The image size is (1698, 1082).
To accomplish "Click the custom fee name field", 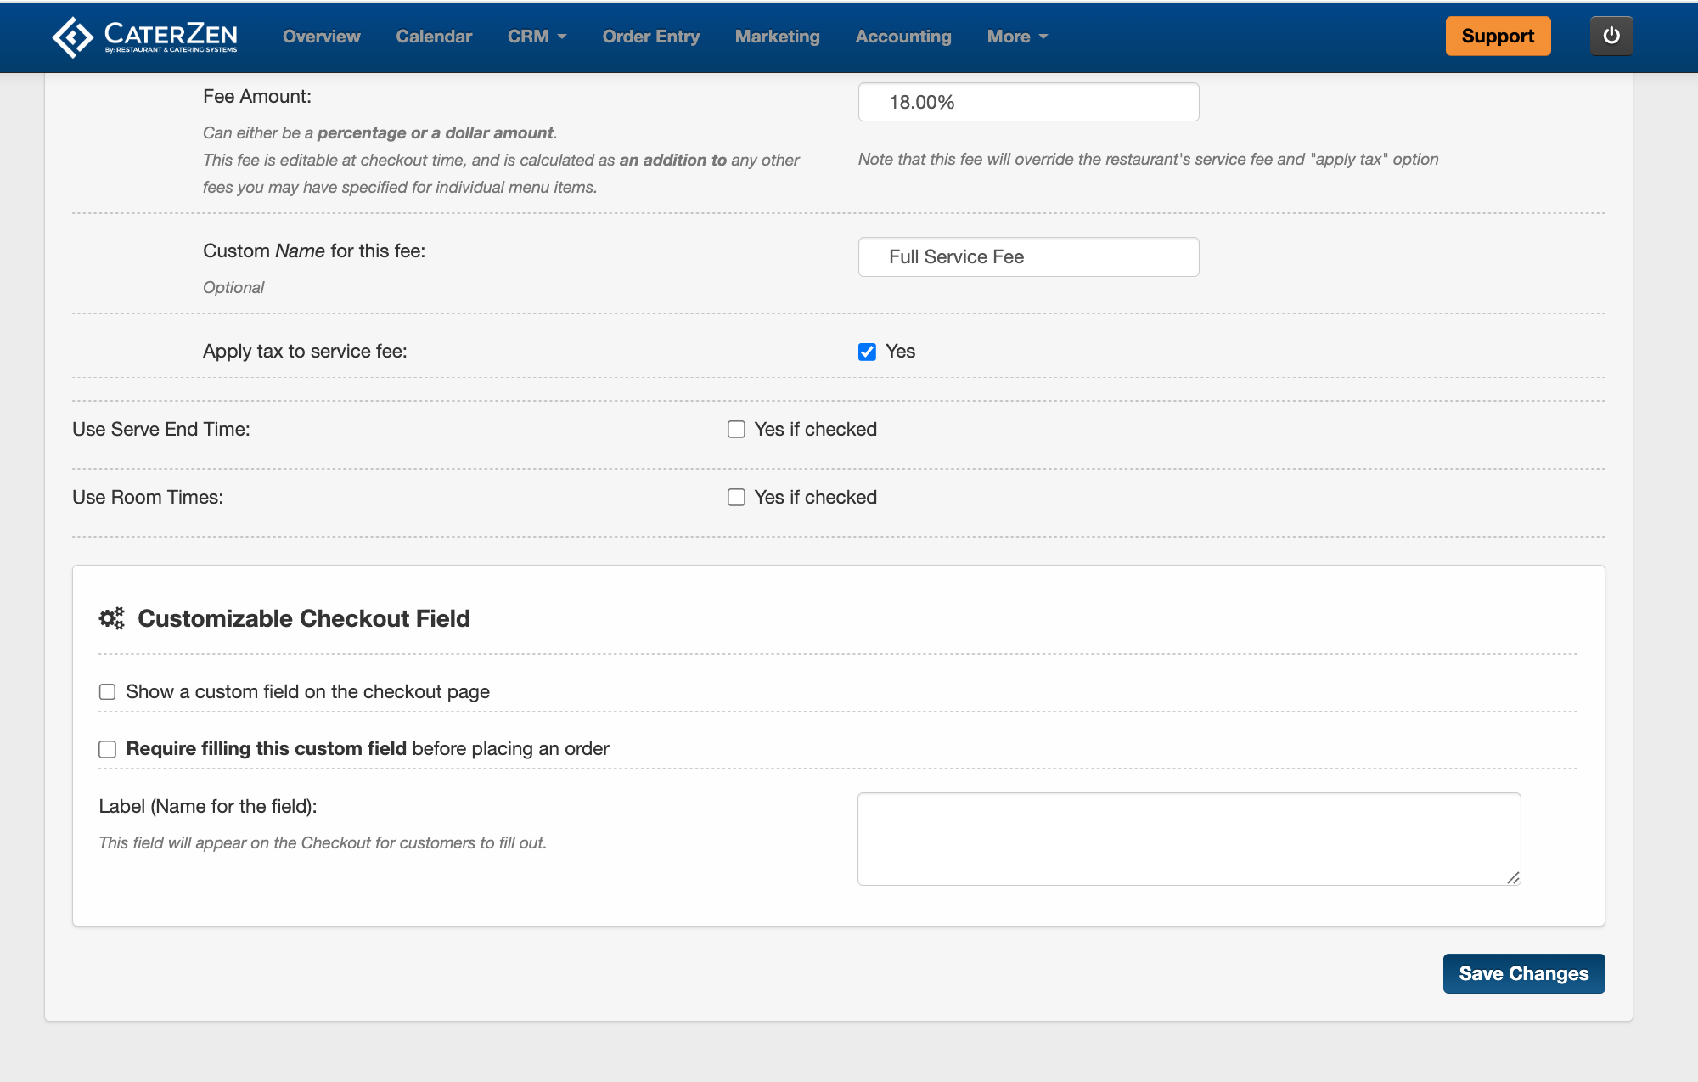I will [1028, 256].
